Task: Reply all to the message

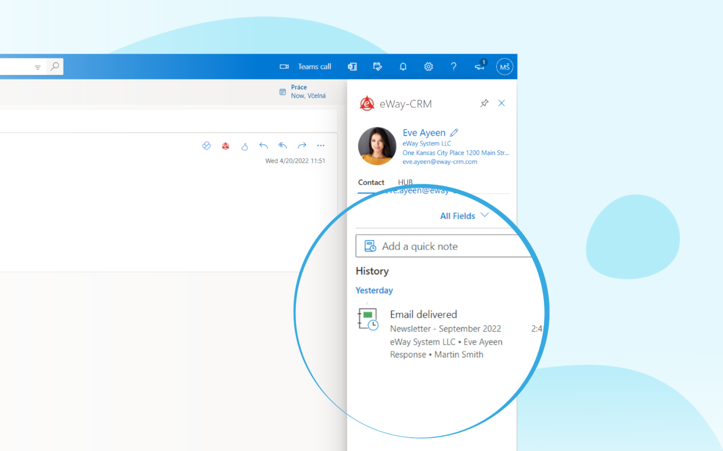Action: (283, 145)
